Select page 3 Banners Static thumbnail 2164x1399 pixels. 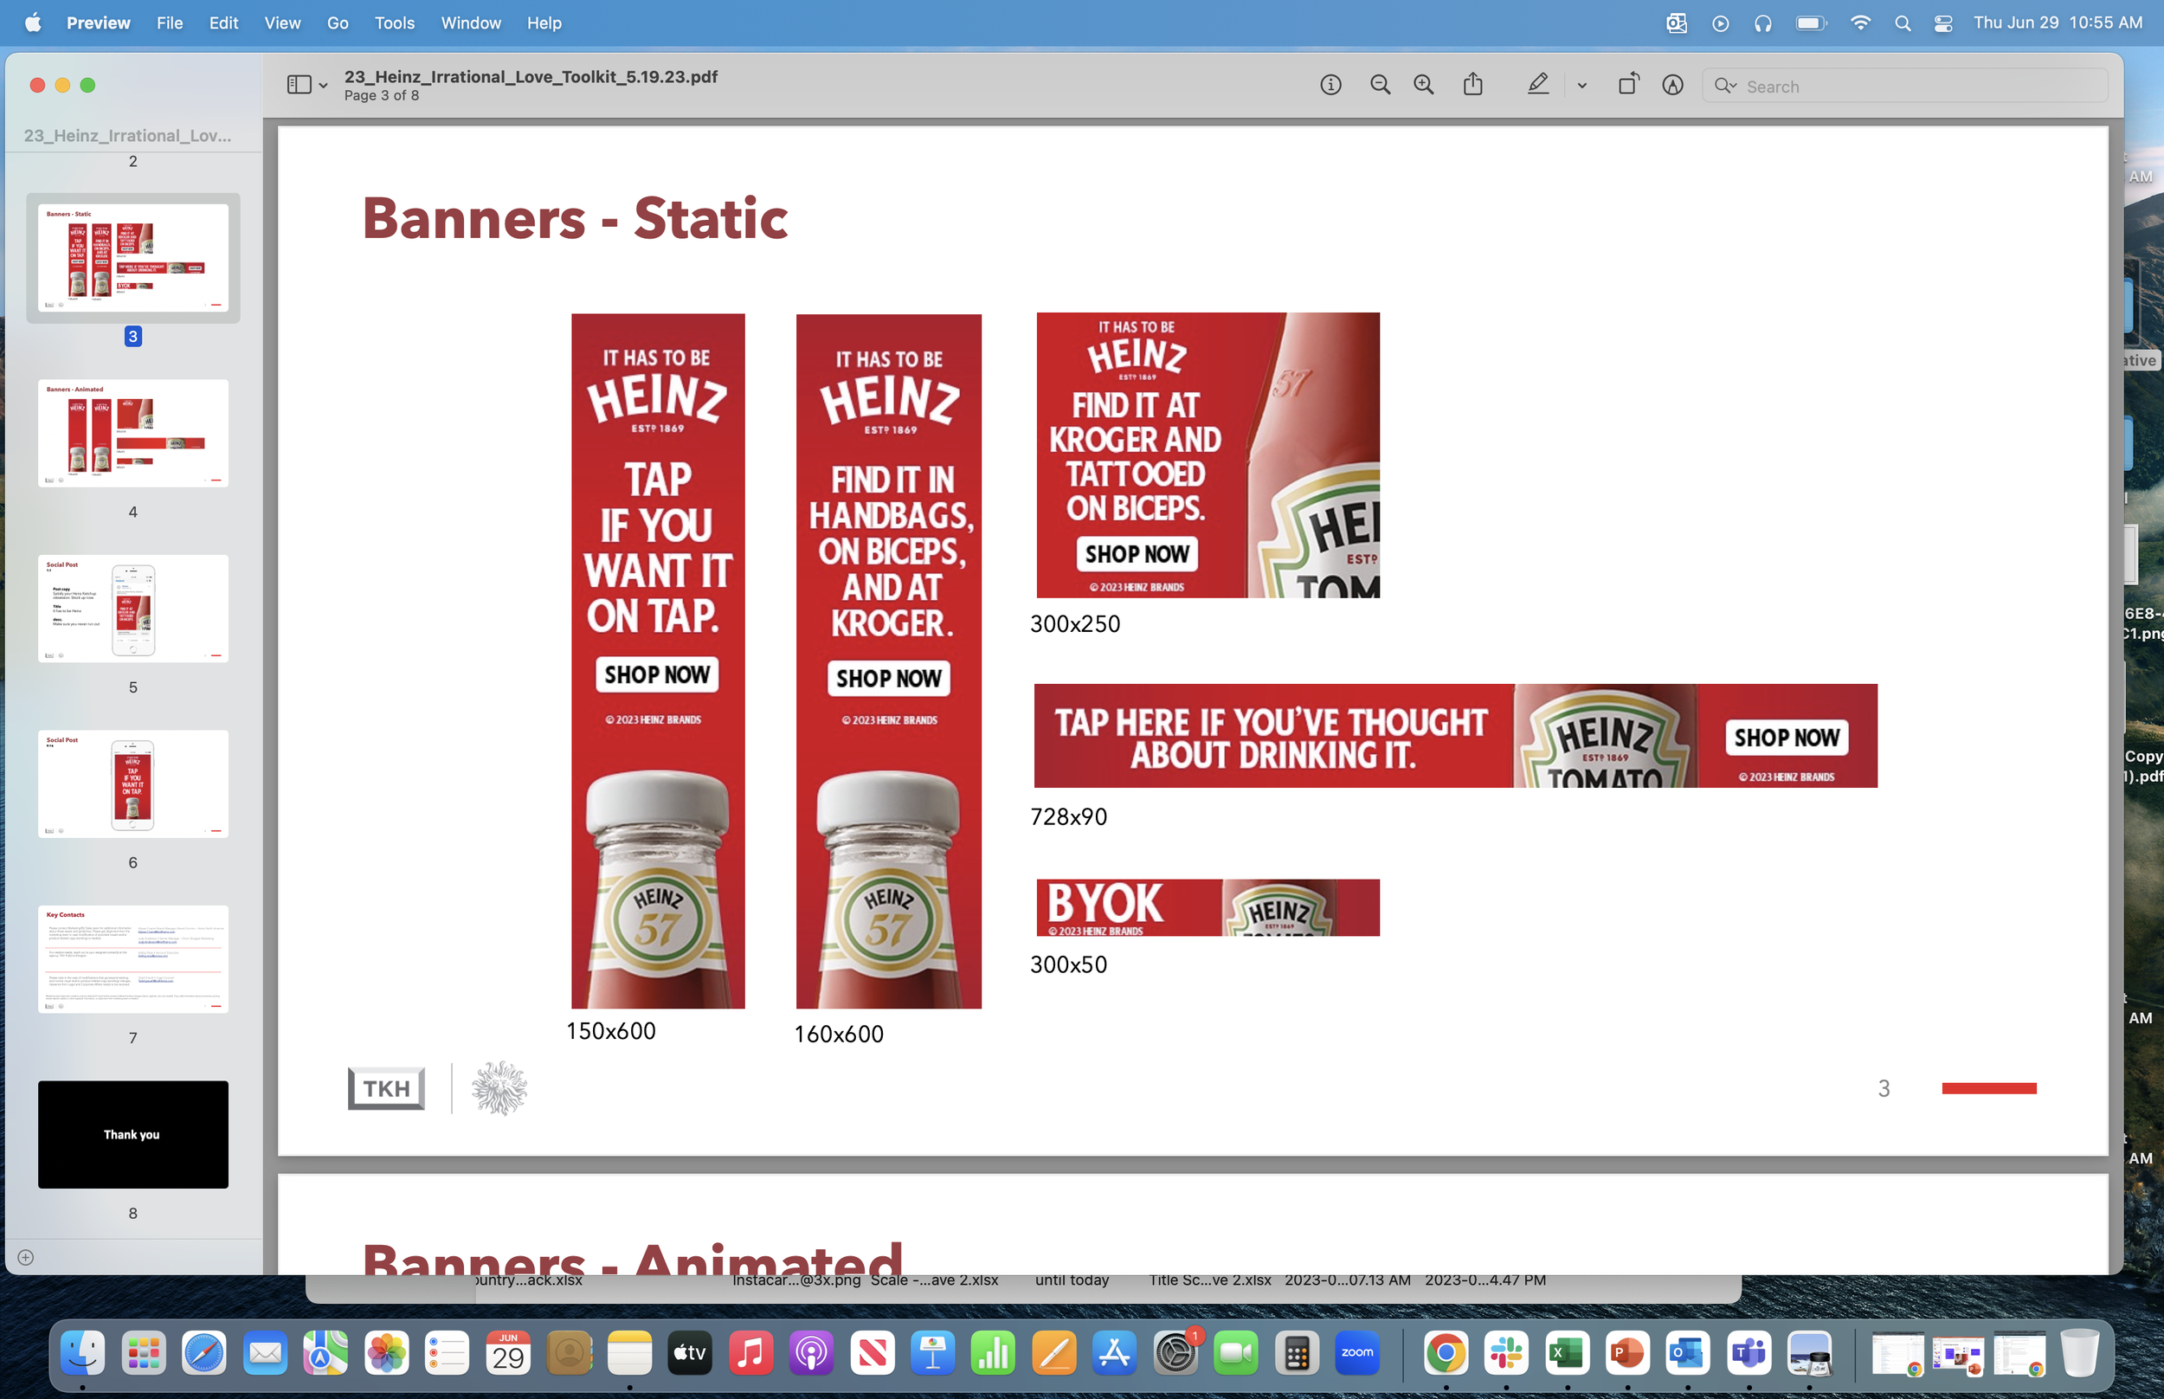132,258
